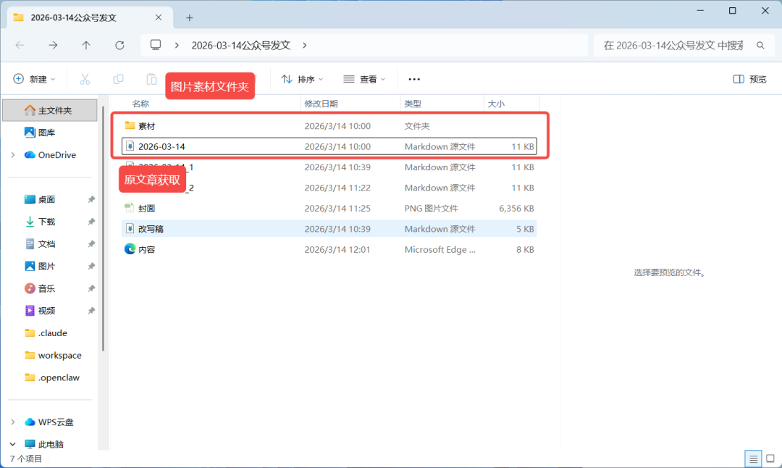Toggle the 预览 preview pane
This screenshot has width=782, height=468.
pos(749,79)
